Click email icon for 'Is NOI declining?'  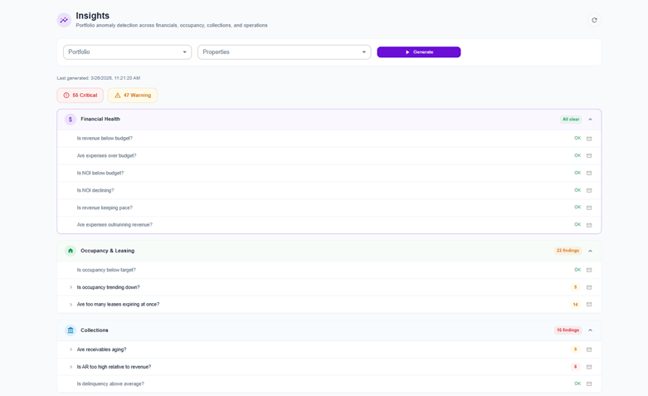(x=589, y=191)
